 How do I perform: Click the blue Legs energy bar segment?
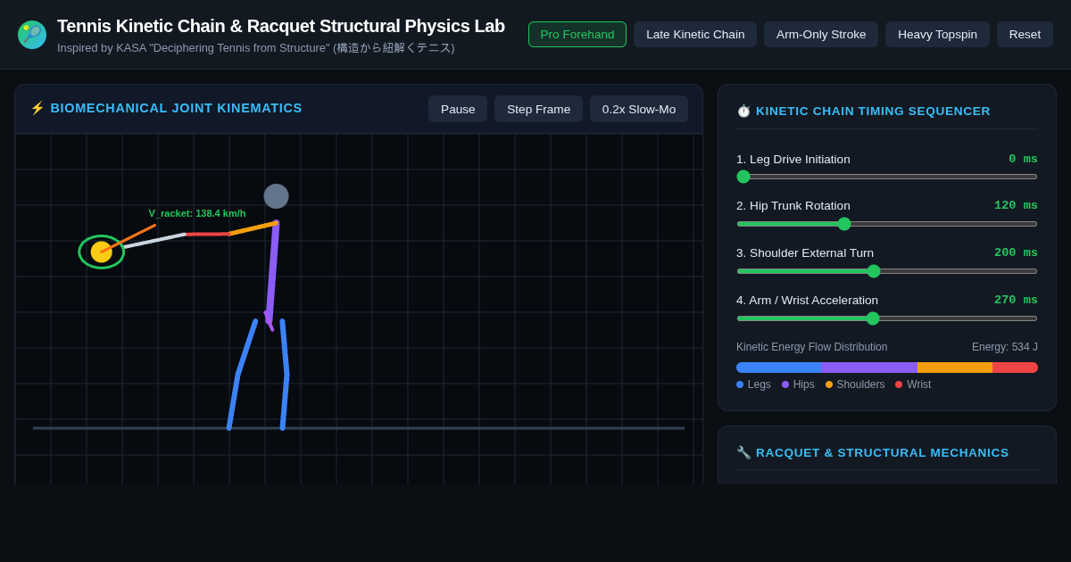tap(778, 368)
